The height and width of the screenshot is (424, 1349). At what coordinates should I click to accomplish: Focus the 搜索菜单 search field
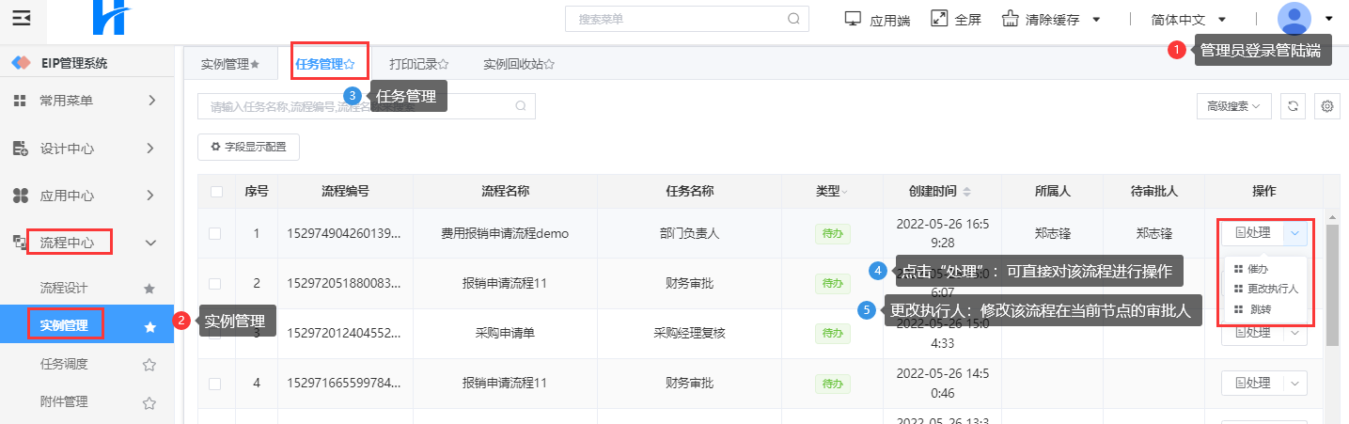pyautogui.click(x=686, y=18)
